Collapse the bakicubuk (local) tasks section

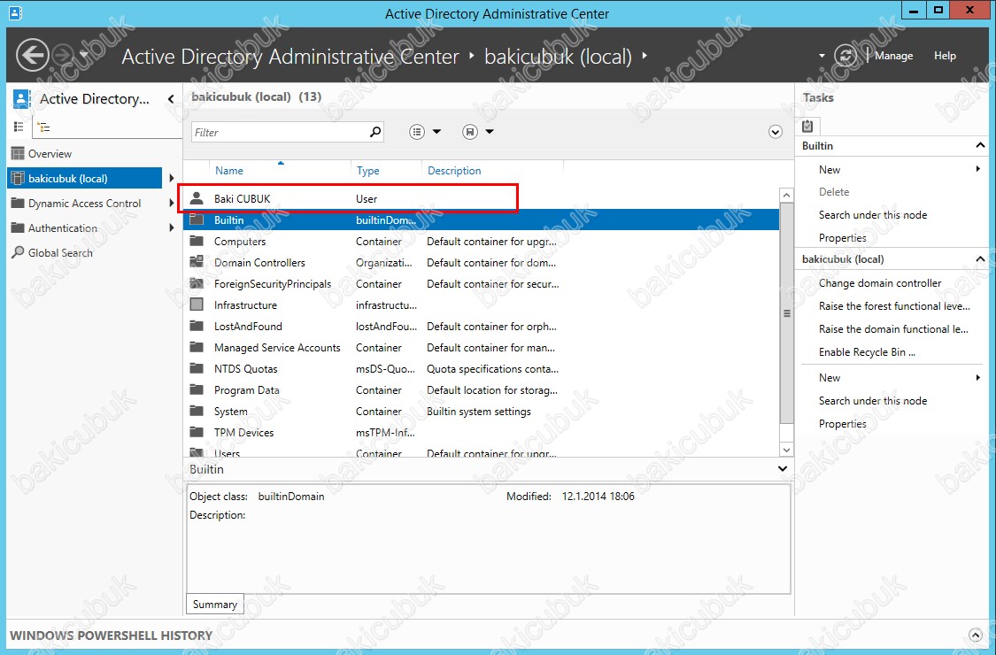(980, 258)
